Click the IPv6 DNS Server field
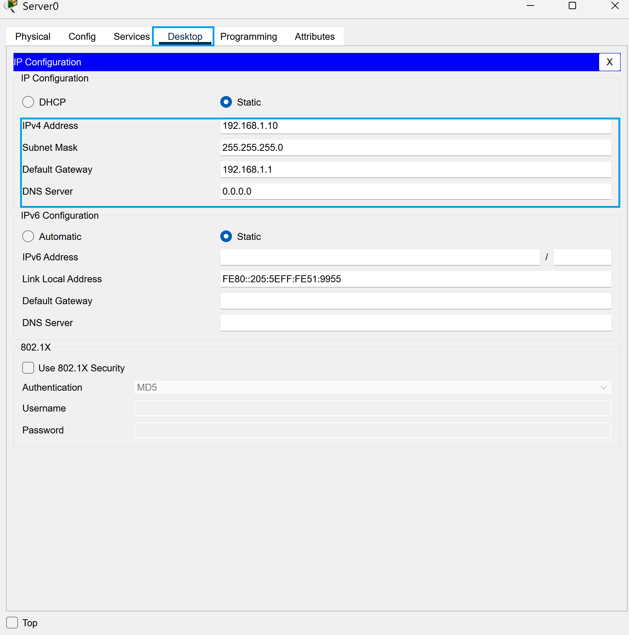 [416, 323]
